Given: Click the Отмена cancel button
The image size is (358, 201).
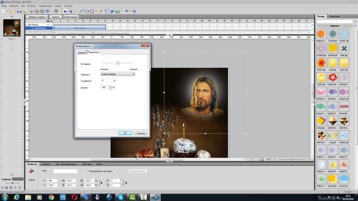Looking at the screenshot, I should point(141,133).
